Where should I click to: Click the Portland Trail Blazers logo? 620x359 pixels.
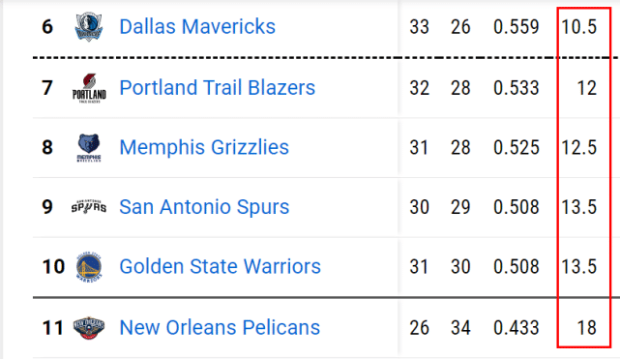(89, 88)
